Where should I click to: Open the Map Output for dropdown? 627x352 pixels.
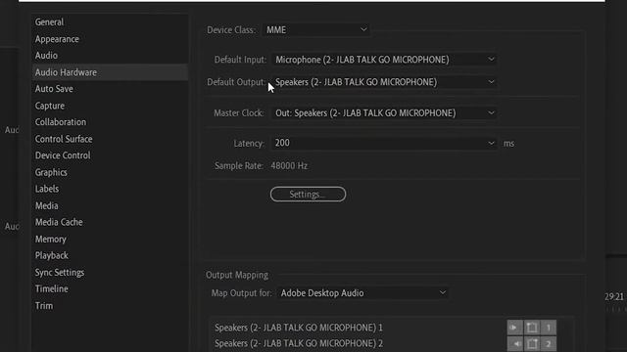tap(362, 293)
